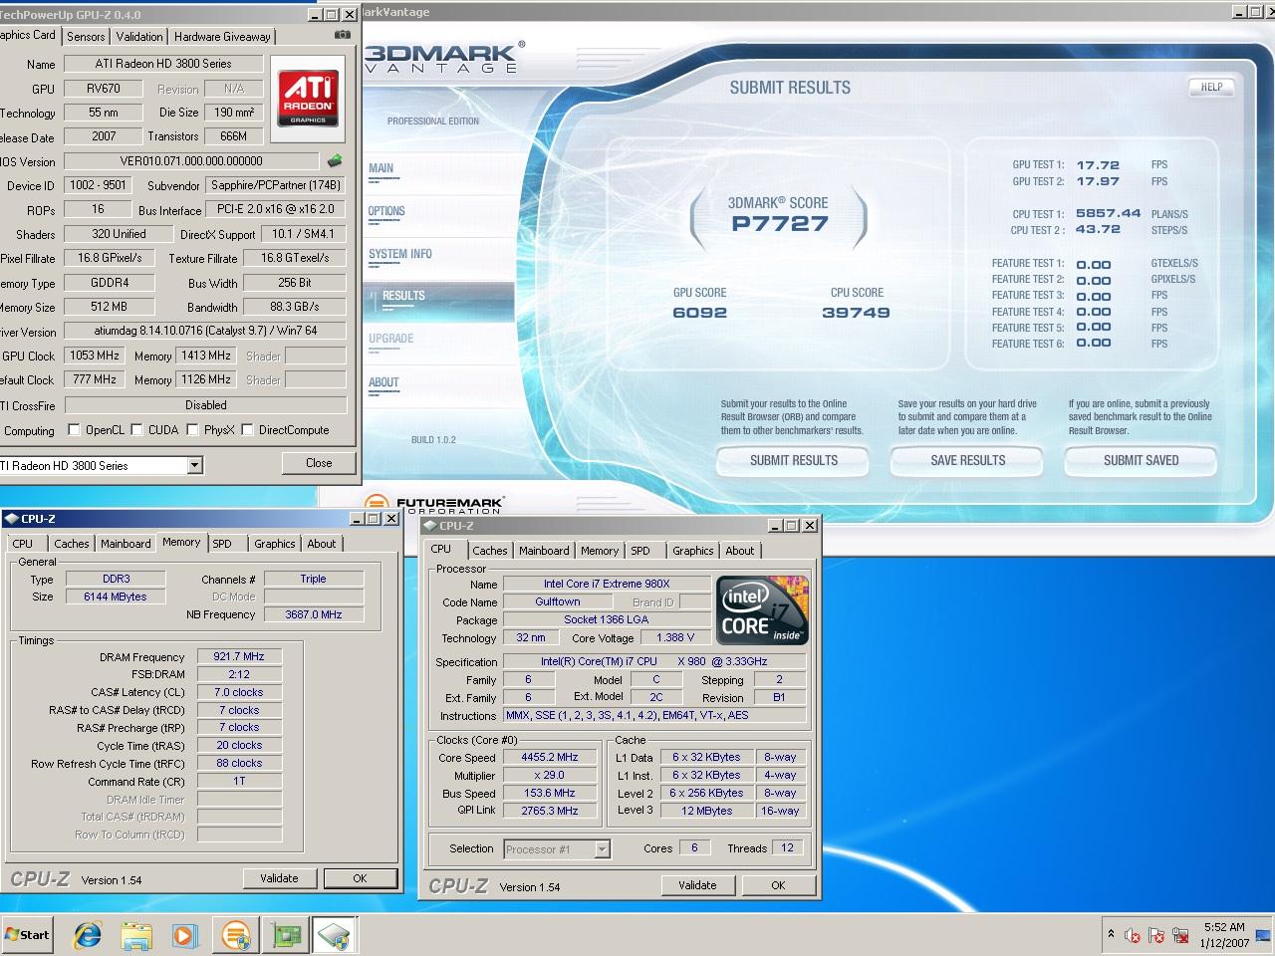Click Validate in the CPU-Z CPU window
The height and width of the screenshot is (956, 1275).
click(x=697, y=885)
